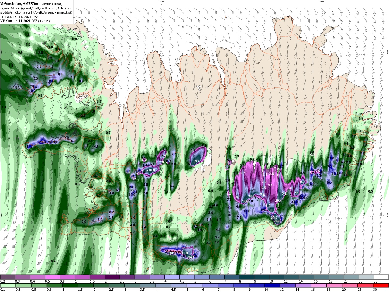Select the 'VT: Sun. 14.11.2021 06Z (+24 h)' line
Viewport: 389px width, 292px height.
25,21
